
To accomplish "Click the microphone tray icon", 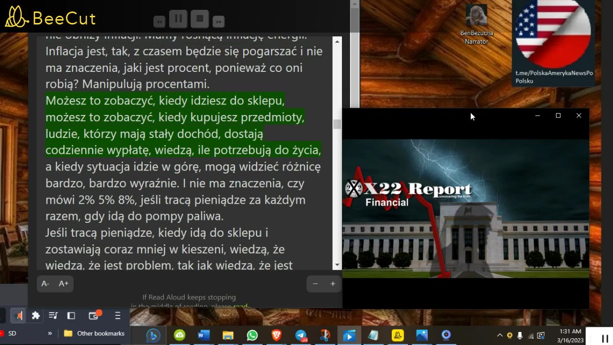I will (x=520, y=335).
